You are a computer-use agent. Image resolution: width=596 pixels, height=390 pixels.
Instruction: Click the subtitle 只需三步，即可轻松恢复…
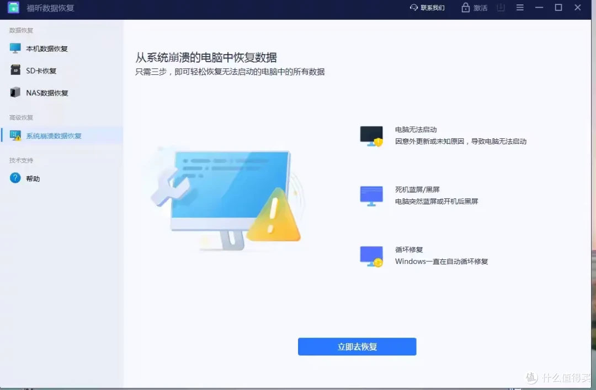point(230,72)
